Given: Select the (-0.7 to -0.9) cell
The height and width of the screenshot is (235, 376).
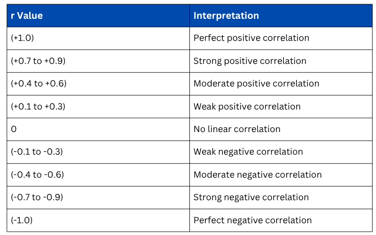Looking at the screenshot, I should tap(38, 197).
